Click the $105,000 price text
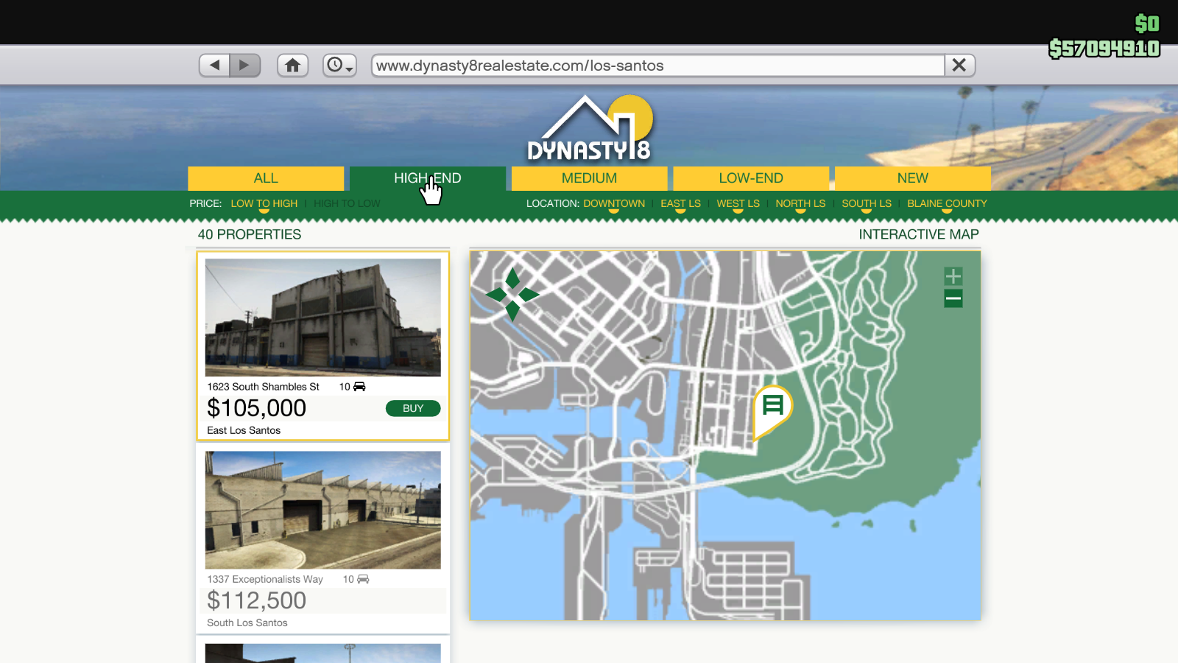This screenshot has width=1178, height=663. pyautogui.click(x=256, y=408)
